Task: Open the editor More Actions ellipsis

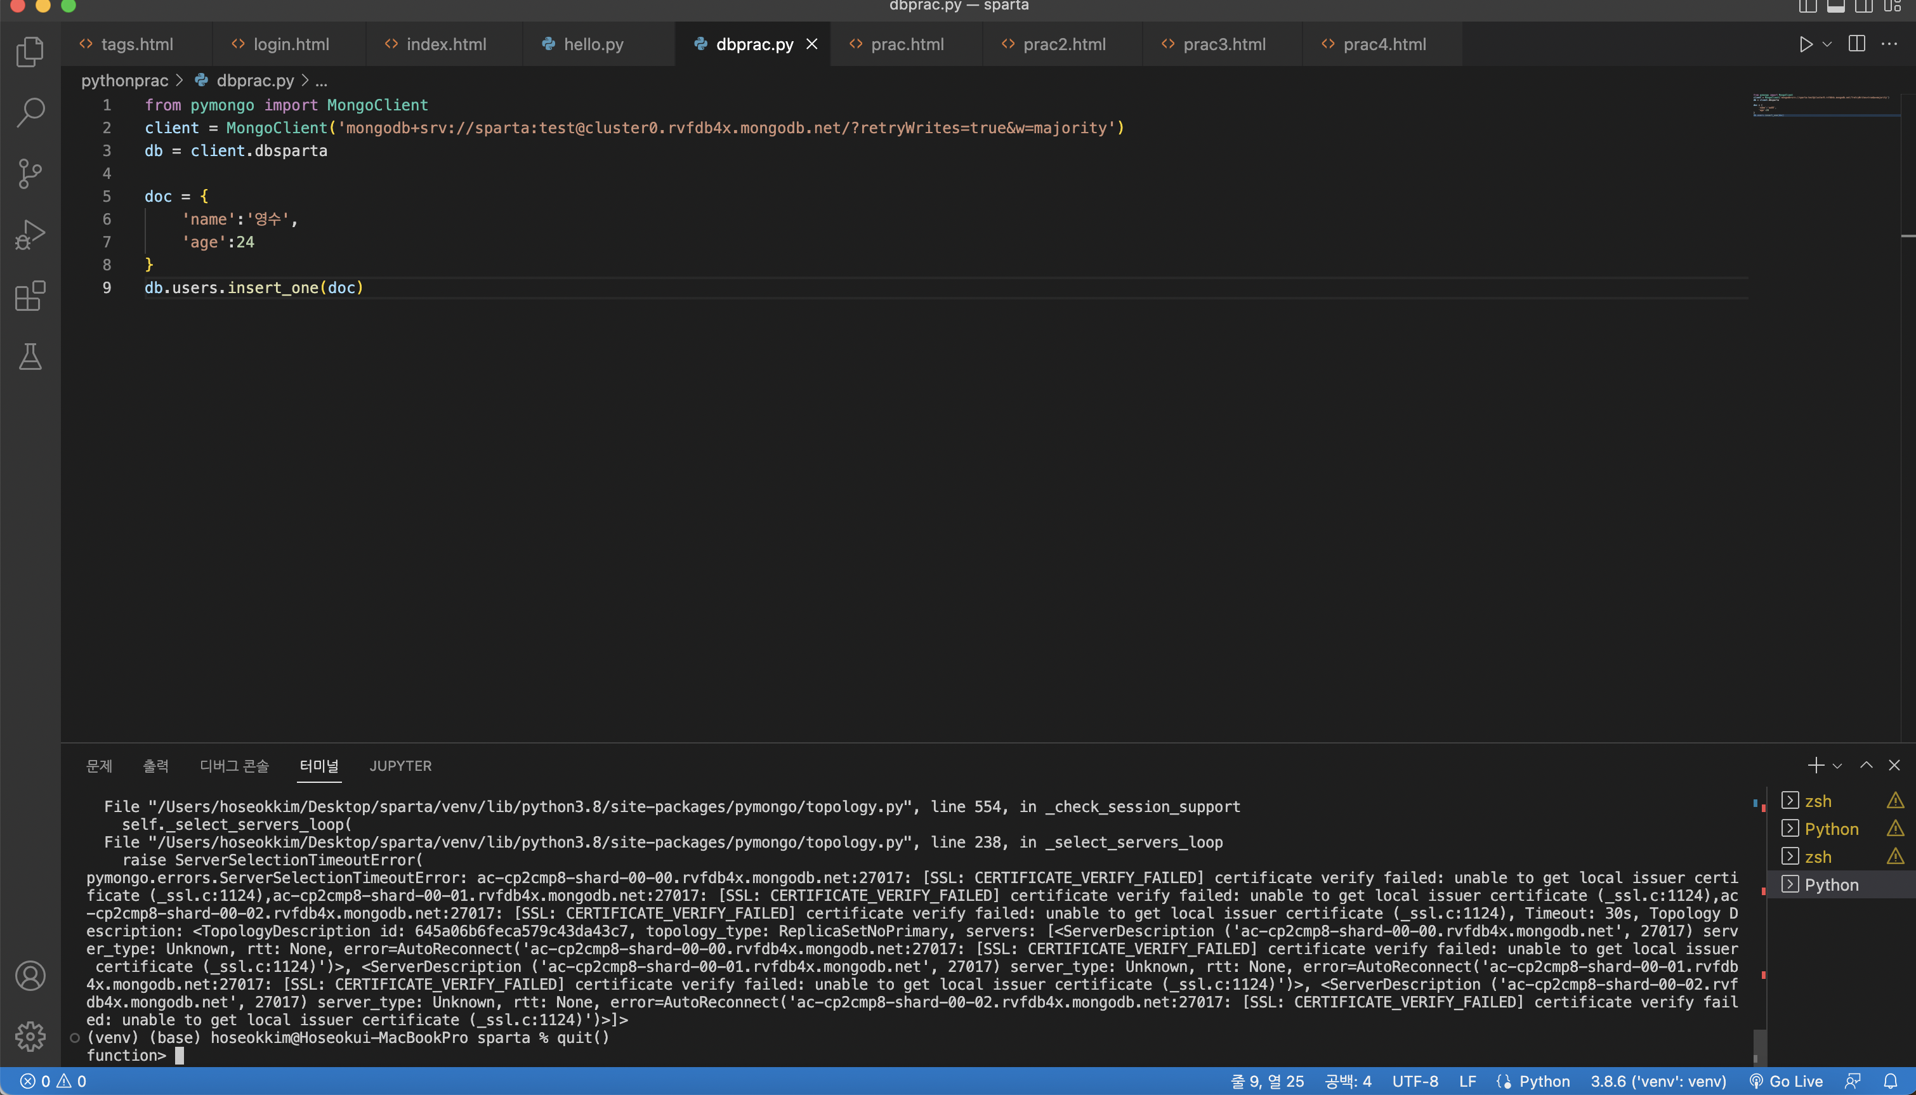Action: click(x=1889, y=44)
